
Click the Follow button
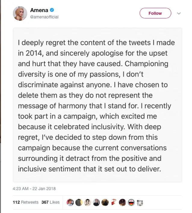(155, 13)
